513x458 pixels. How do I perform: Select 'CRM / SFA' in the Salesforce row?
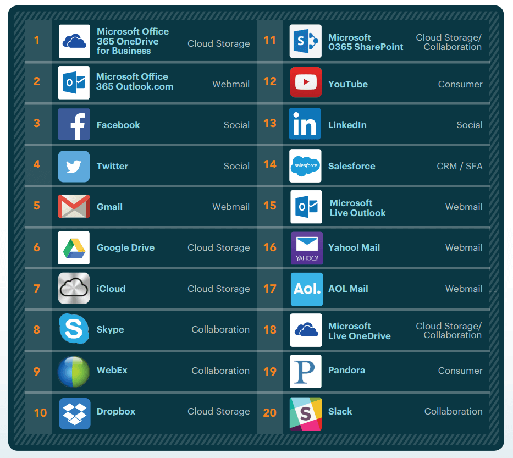(x=459, y=166)
